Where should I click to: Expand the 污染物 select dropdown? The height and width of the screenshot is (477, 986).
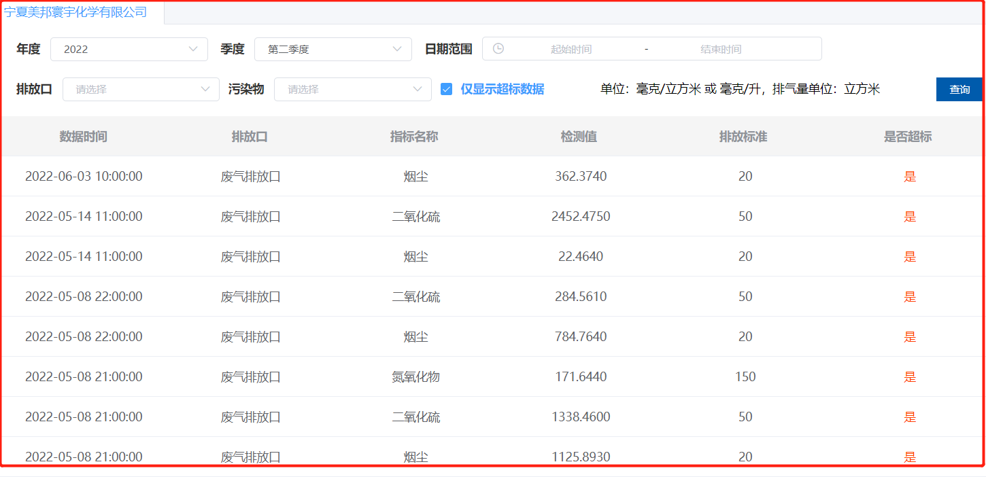coord(353,89)
